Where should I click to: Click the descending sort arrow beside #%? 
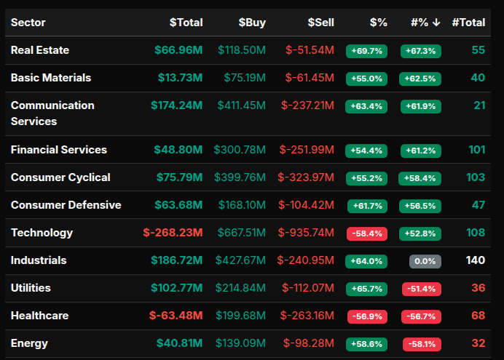[x=436, y=23]
